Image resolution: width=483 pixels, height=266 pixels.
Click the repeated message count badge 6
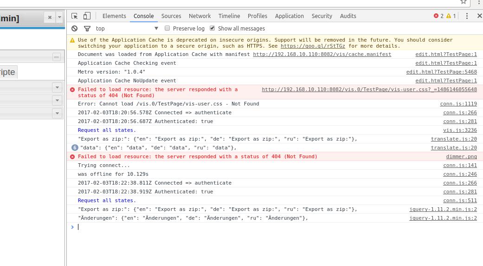pos(75,148)
